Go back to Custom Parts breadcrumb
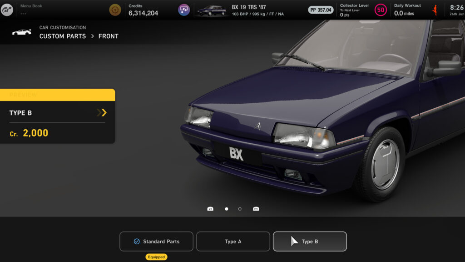Image resolution: width=465 pixels, height=262 pixels. pos(63,36)
